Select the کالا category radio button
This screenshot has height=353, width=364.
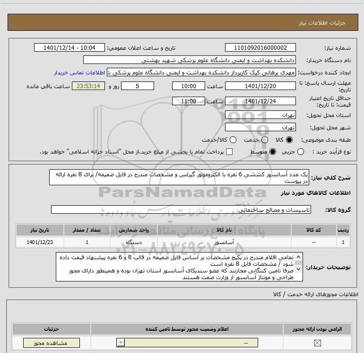(x=289, y=140)
